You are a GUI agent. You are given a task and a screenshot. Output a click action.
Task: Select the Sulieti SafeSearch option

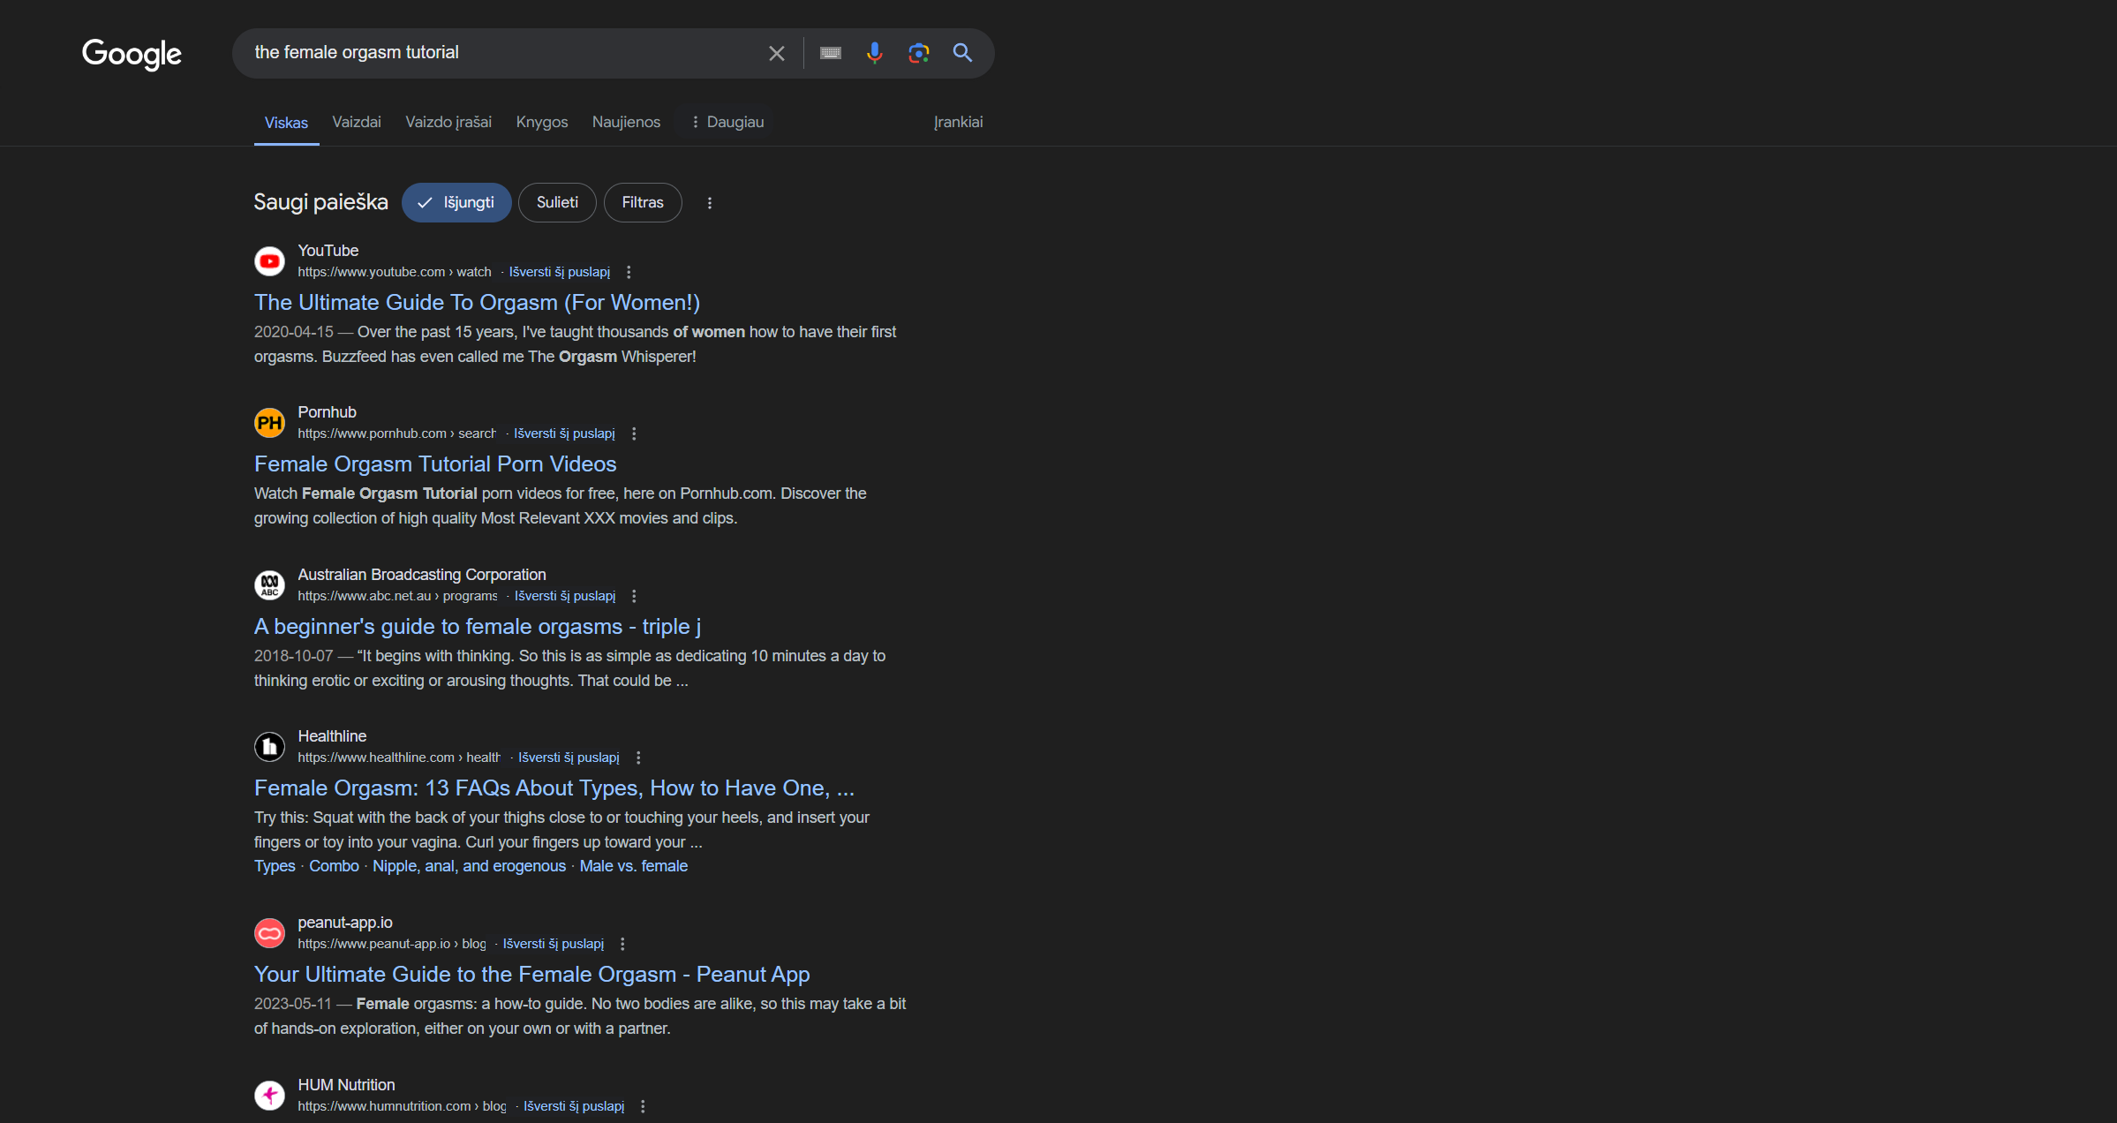(557, 202)
